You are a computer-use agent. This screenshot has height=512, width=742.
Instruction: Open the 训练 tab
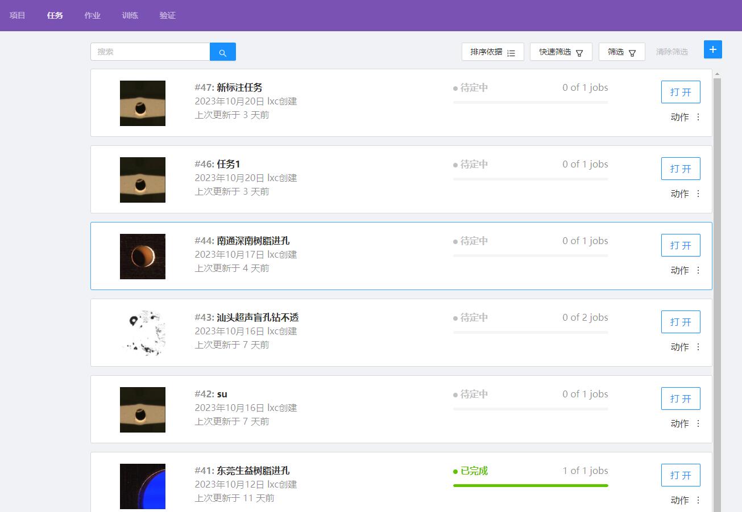(130, 15)
